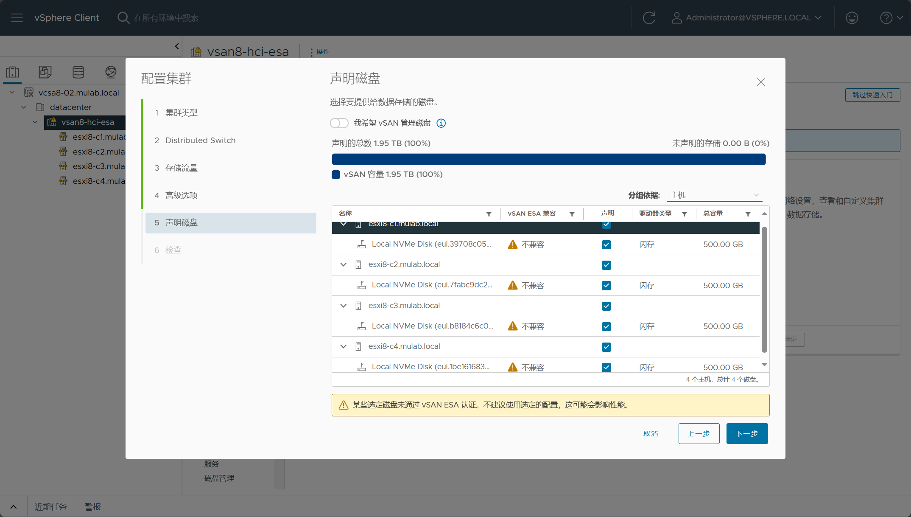Close the 声明磁盘 dialog

pos(761,82)
